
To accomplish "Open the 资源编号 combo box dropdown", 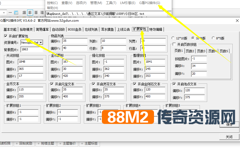I will click(x=41, y=42).
